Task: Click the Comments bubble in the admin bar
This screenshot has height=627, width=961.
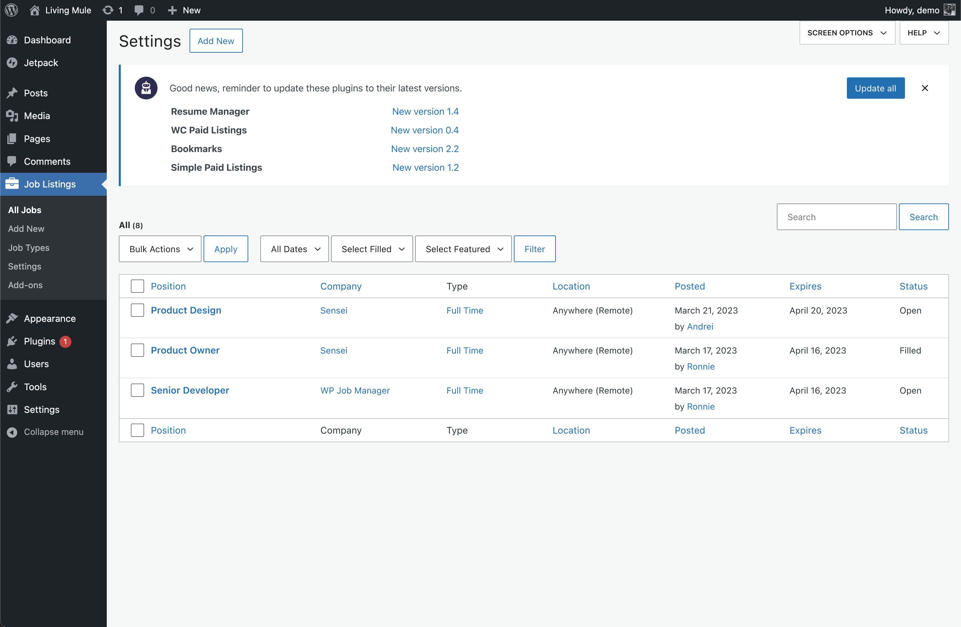Action: coord(139,10)
